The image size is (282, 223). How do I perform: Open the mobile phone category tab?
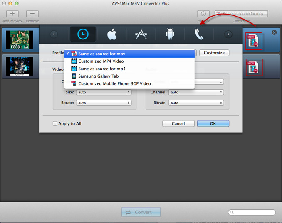tap(199, 34)
